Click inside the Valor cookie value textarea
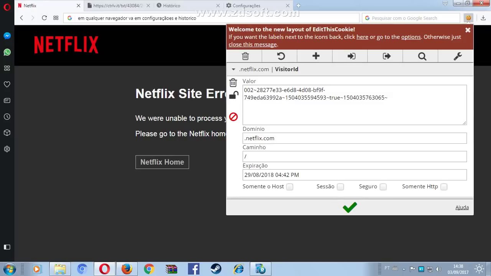Screen dimensions: 491x276 [x=354, y=105]
